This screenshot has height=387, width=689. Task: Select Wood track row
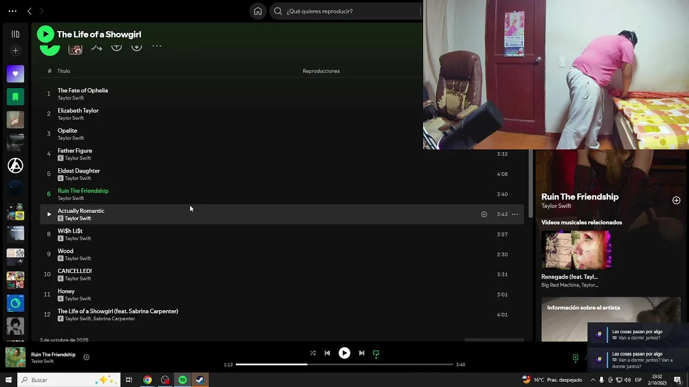[x=282, y=254]
